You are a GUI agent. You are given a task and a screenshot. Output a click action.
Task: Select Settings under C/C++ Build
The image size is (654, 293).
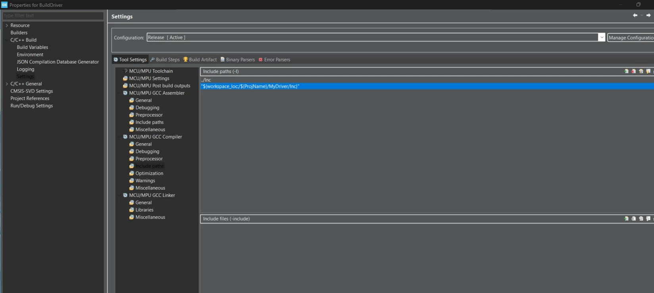point(25,77)
